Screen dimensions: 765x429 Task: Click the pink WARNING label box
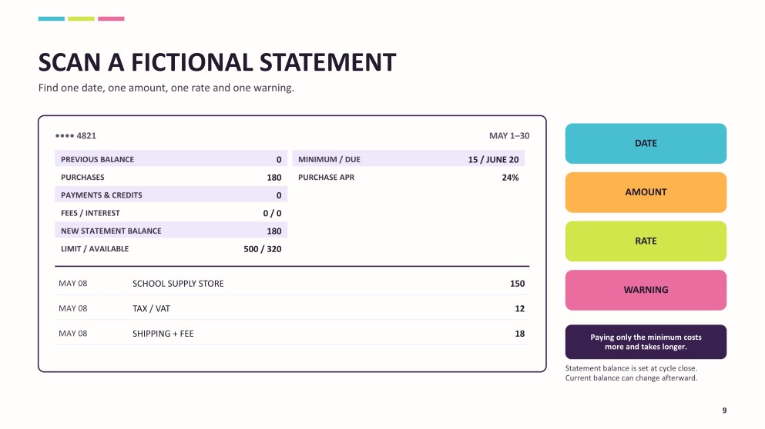tap(646, 290)
